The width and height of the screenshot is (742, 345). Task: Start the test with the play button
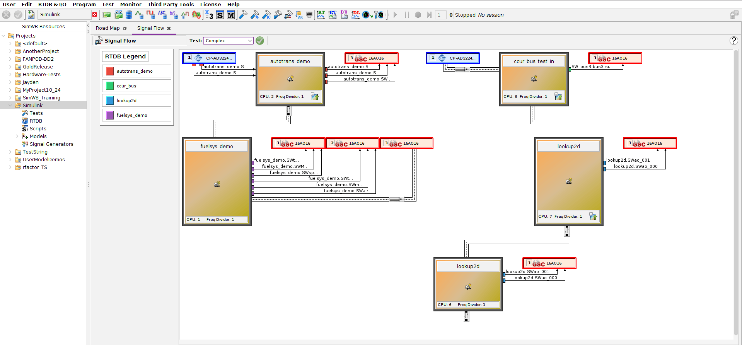(x=395, y=15)
